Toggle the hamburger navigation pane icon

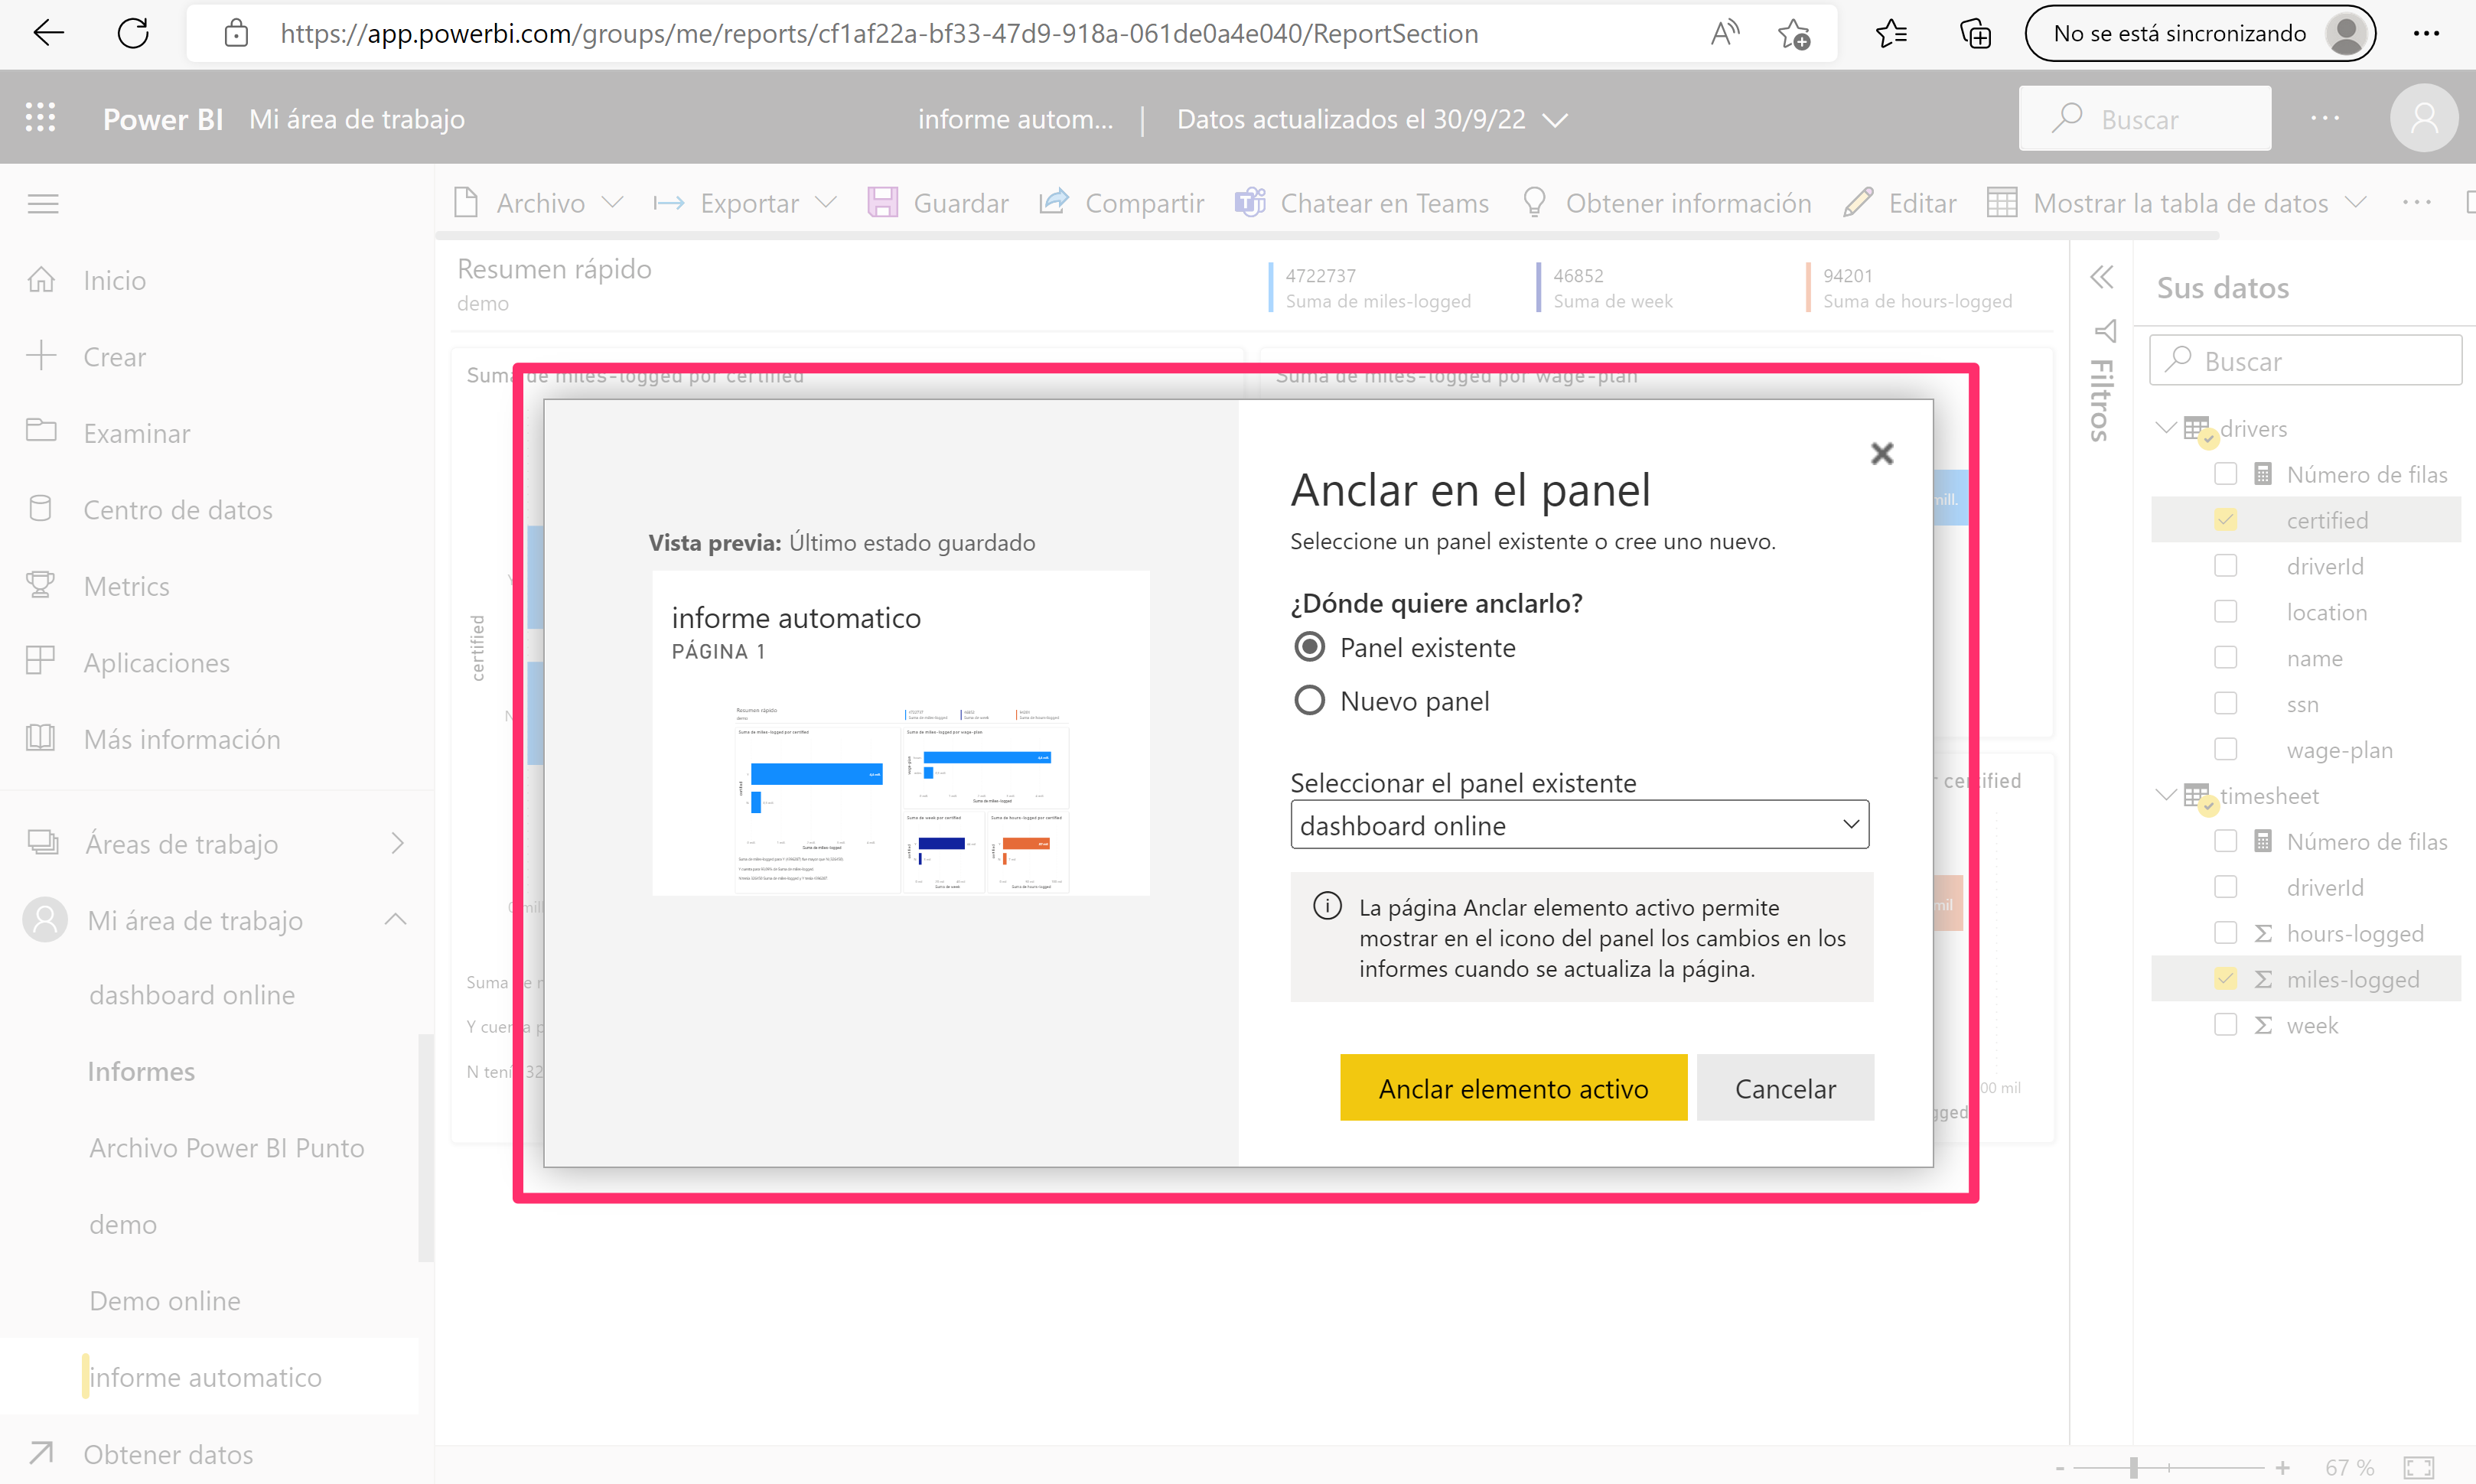click(x=43, y=204)
